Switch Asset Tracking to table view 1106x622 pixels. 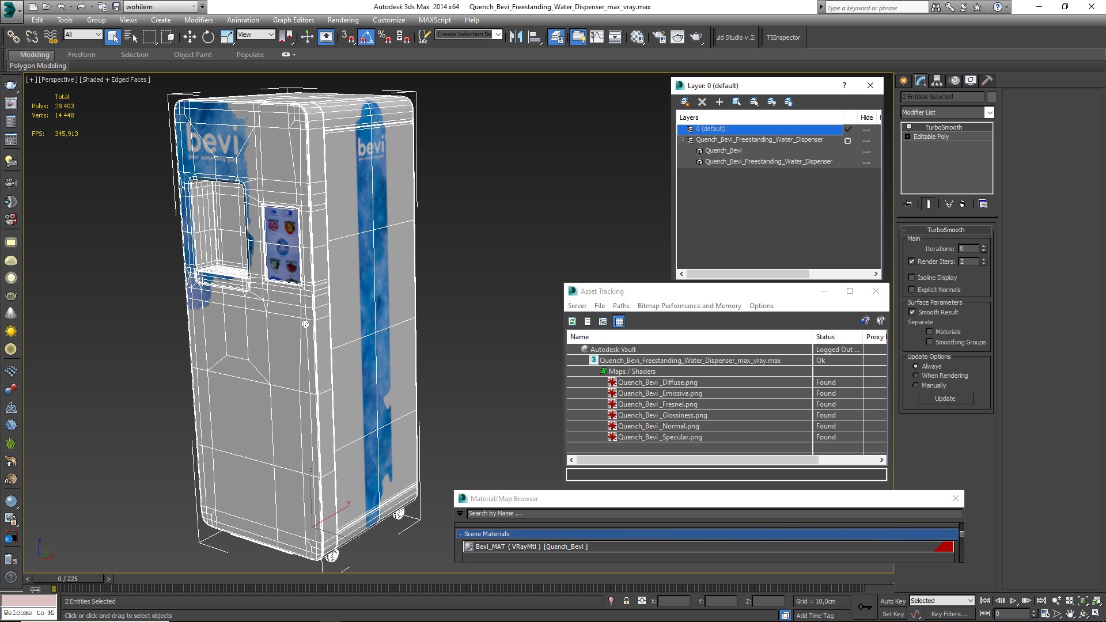[619, 321]
